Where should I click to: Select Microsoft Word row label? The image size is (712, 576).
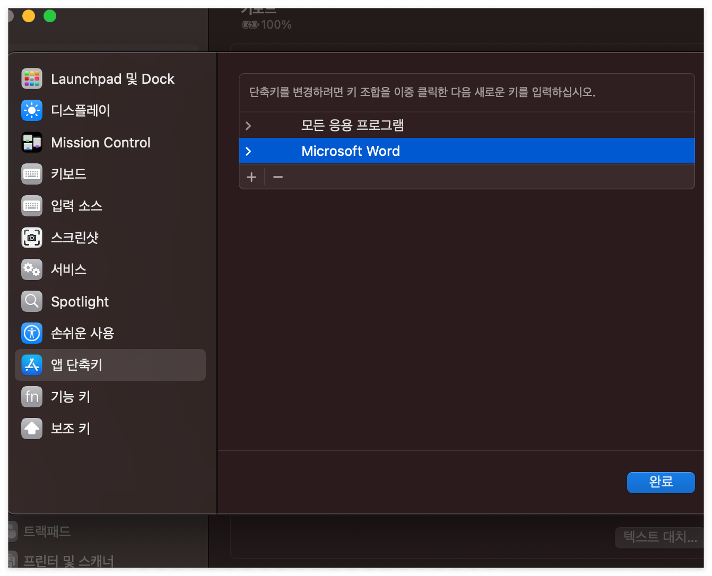coord(351,151)
